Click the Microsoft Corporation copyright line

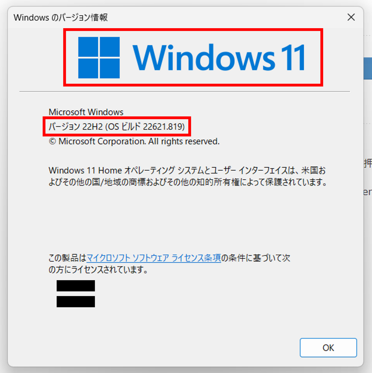click(134, 141)
